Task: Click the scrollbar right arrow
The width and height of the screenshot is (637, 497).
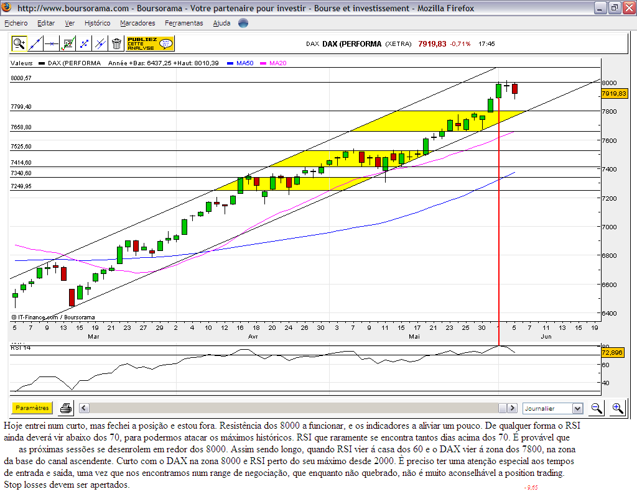Action: (513, 408)
